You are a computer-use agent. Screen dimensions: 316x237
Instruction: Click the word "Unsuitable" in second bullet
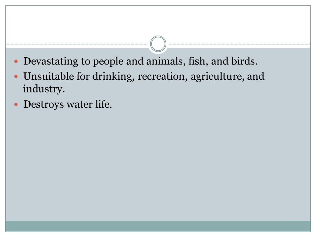49,76
